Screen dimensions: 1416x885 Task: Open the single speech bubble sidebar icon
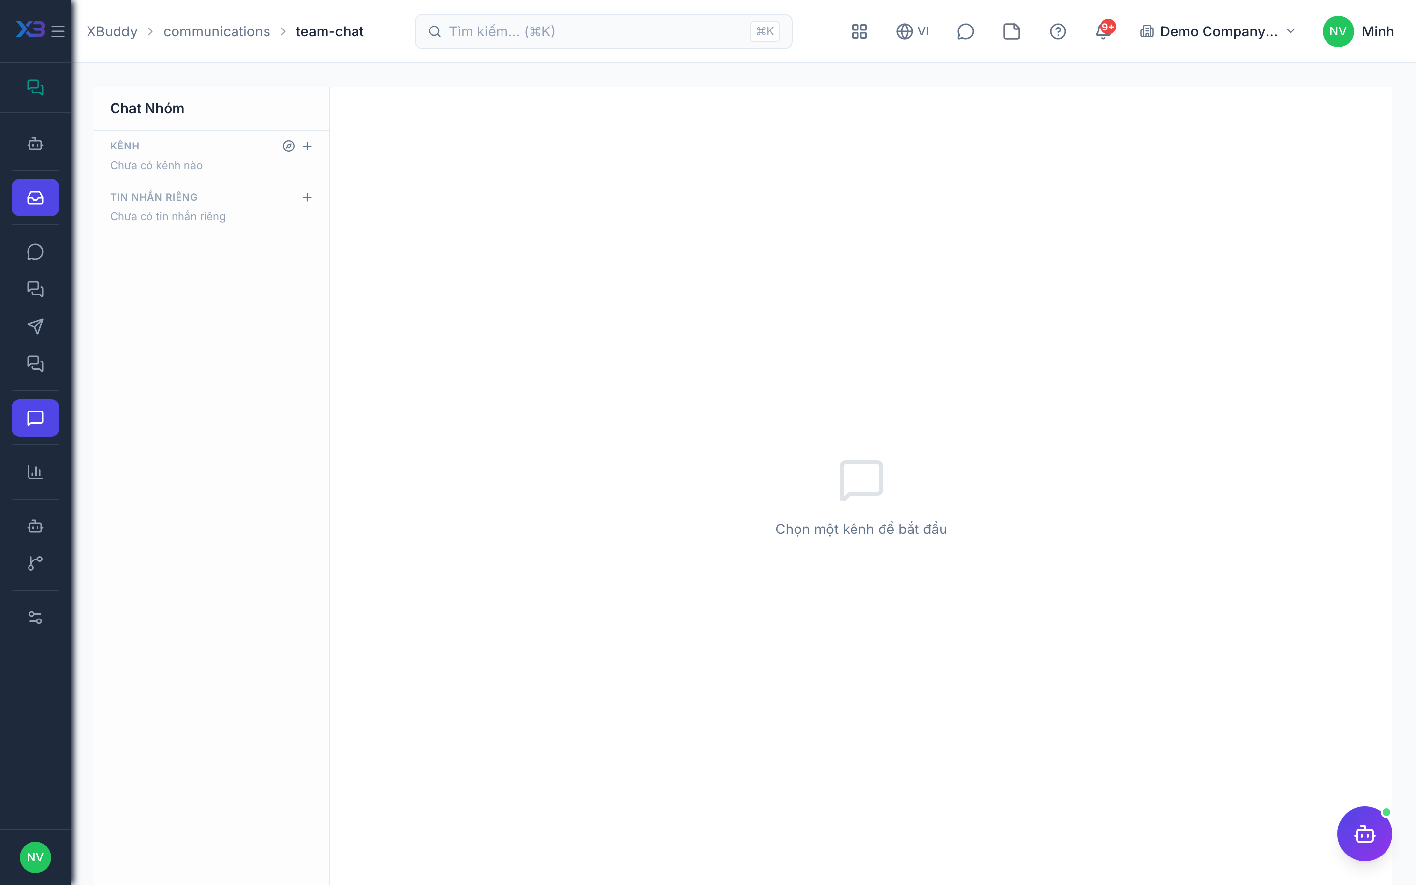[35, 252]
